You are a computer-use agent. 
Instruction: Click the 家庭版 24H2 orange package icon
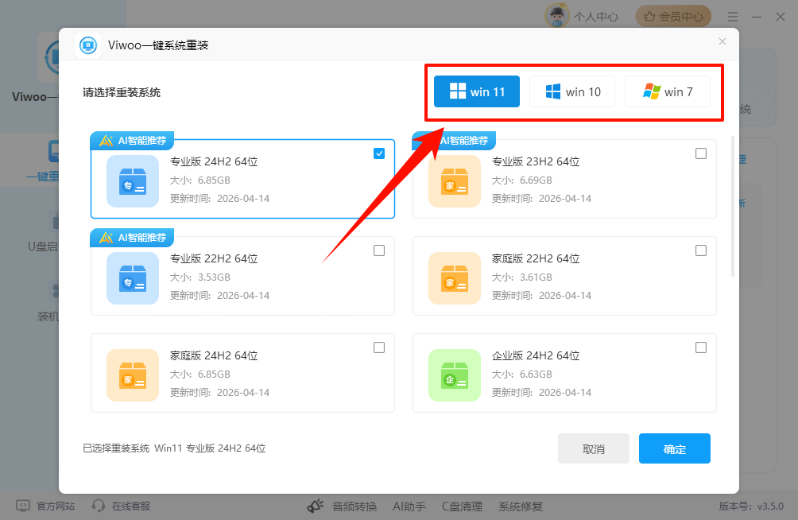pos(133,375)
